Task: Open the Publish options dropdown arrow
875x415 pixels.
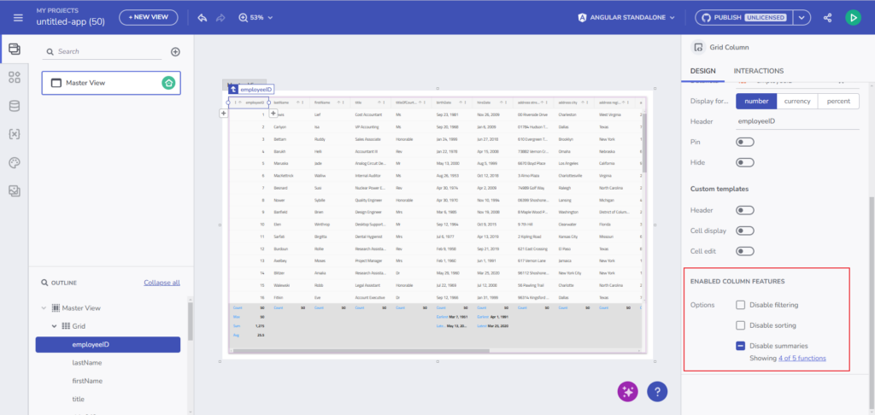Action: pos(802,17)
